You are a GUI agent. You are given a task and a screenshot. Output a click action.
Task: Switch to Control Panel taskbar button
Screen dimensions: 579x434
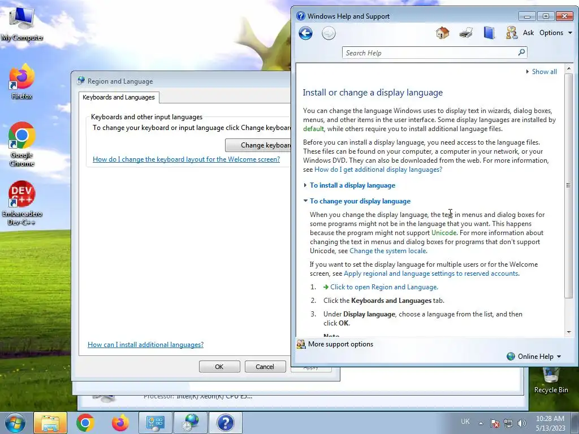click(x=155, y=423)
